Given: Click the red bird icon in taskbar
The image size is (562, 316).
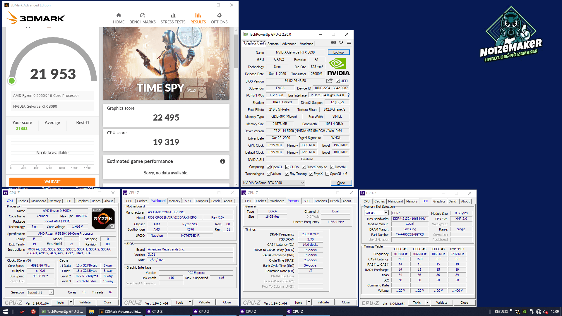Looking at the screenshot, I should click(x=22, y=312).
